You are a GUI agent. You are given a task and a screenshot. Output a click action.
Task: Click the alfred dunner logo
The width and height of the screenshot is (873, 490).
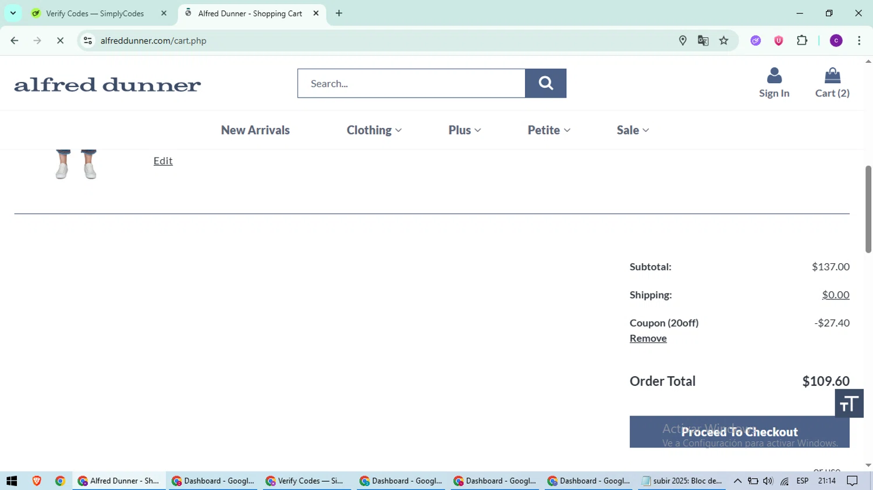tap(108, 85)
